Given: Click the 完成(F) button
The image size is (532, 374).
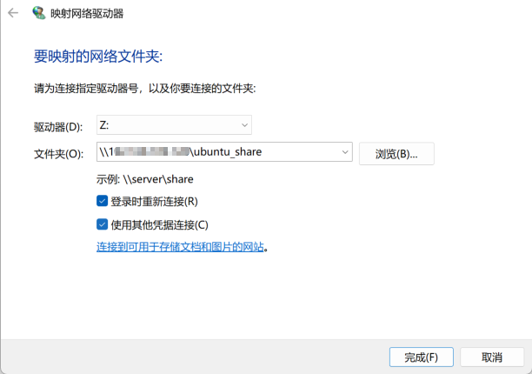Looking at the screenshot, I should (x=421, y=357).
